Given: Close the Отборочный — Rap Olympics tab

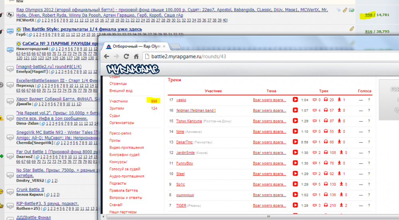Looking at the screenshot, I should [x=164, y=46].
